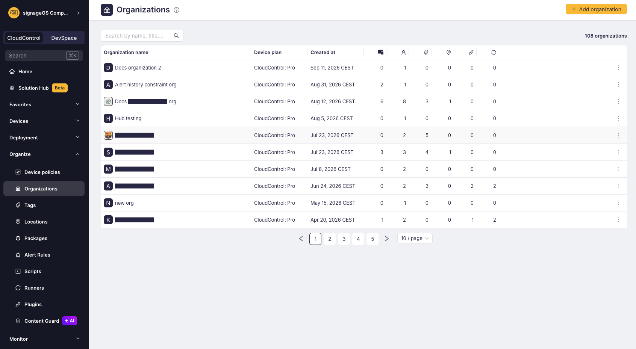The width and height of the screenshot is (636, 349).
Task: Open Solution Hub in sidebar
Action: click(x=44, y=88)
